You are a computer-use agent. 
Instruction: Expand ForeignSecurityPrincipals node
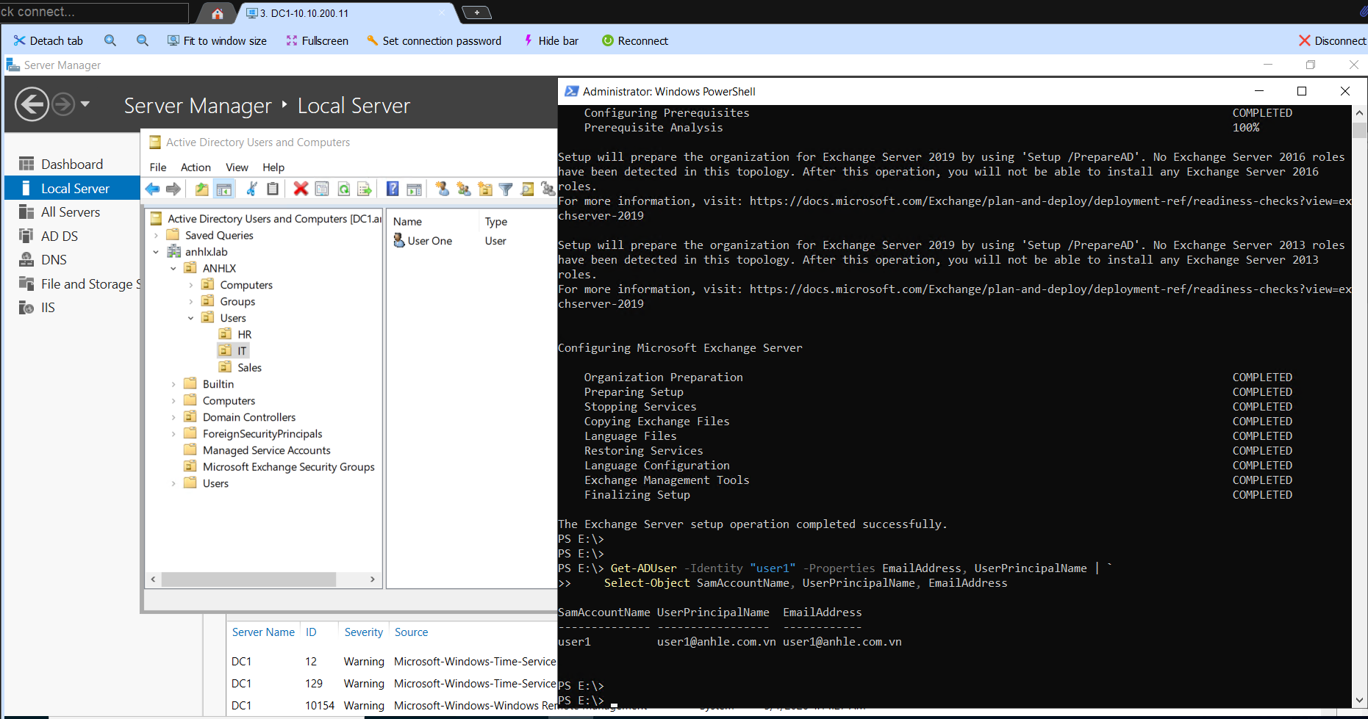tap(173, 434)
